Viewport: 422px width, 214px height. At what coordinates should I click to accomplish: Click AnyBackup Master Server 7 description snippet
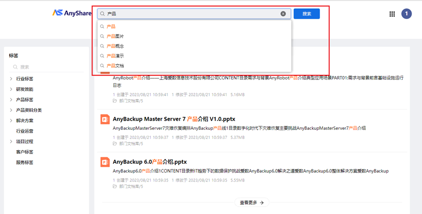239,128
